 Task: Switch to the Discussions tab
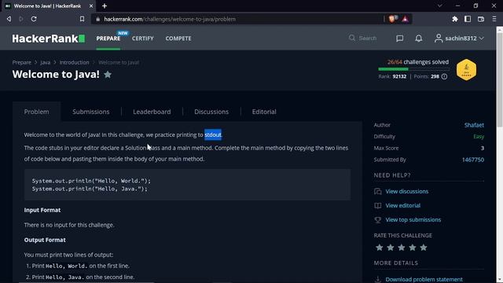tap(211, 112)
